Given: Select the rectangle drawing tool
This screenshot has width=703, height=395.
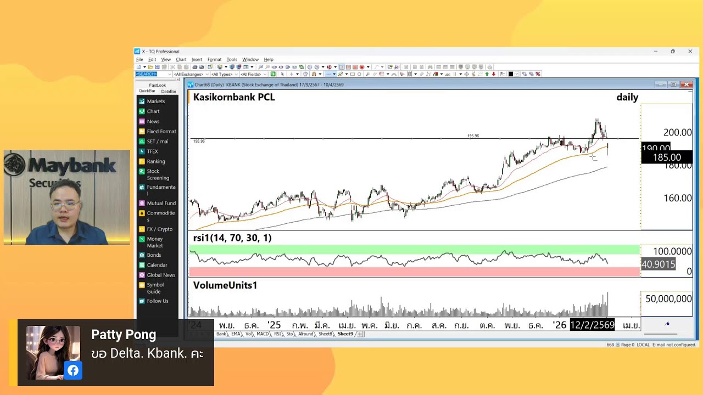Looking at the screenshot, I should pos(353,74).
